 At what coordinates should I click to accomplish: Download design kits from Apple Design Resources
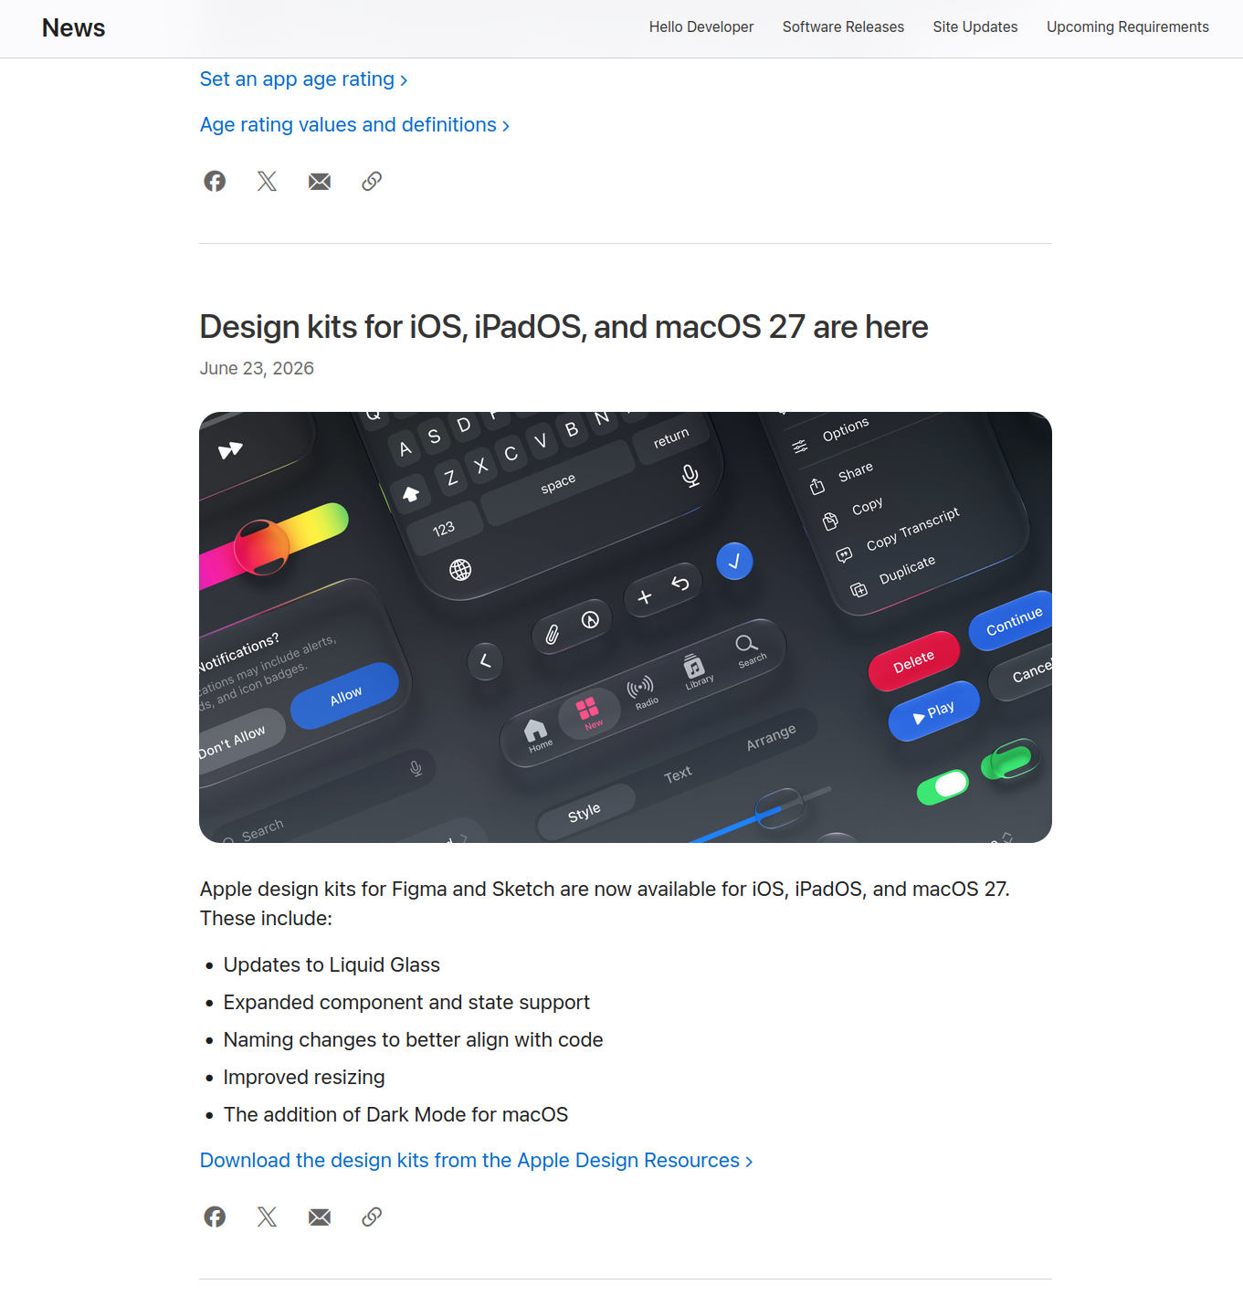coord(476,1161)
